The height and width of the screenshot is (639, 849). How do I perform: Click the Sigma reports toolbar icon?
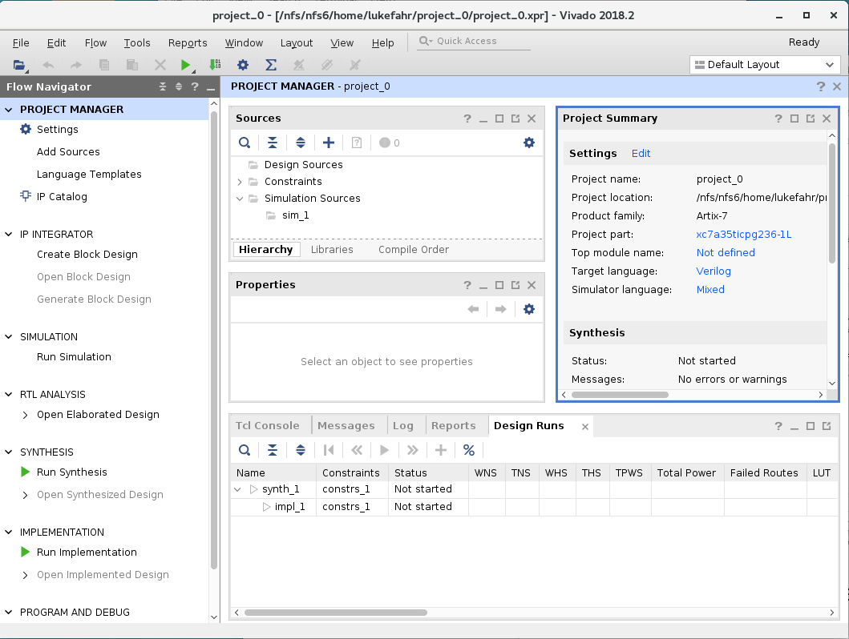coord(271,65)
